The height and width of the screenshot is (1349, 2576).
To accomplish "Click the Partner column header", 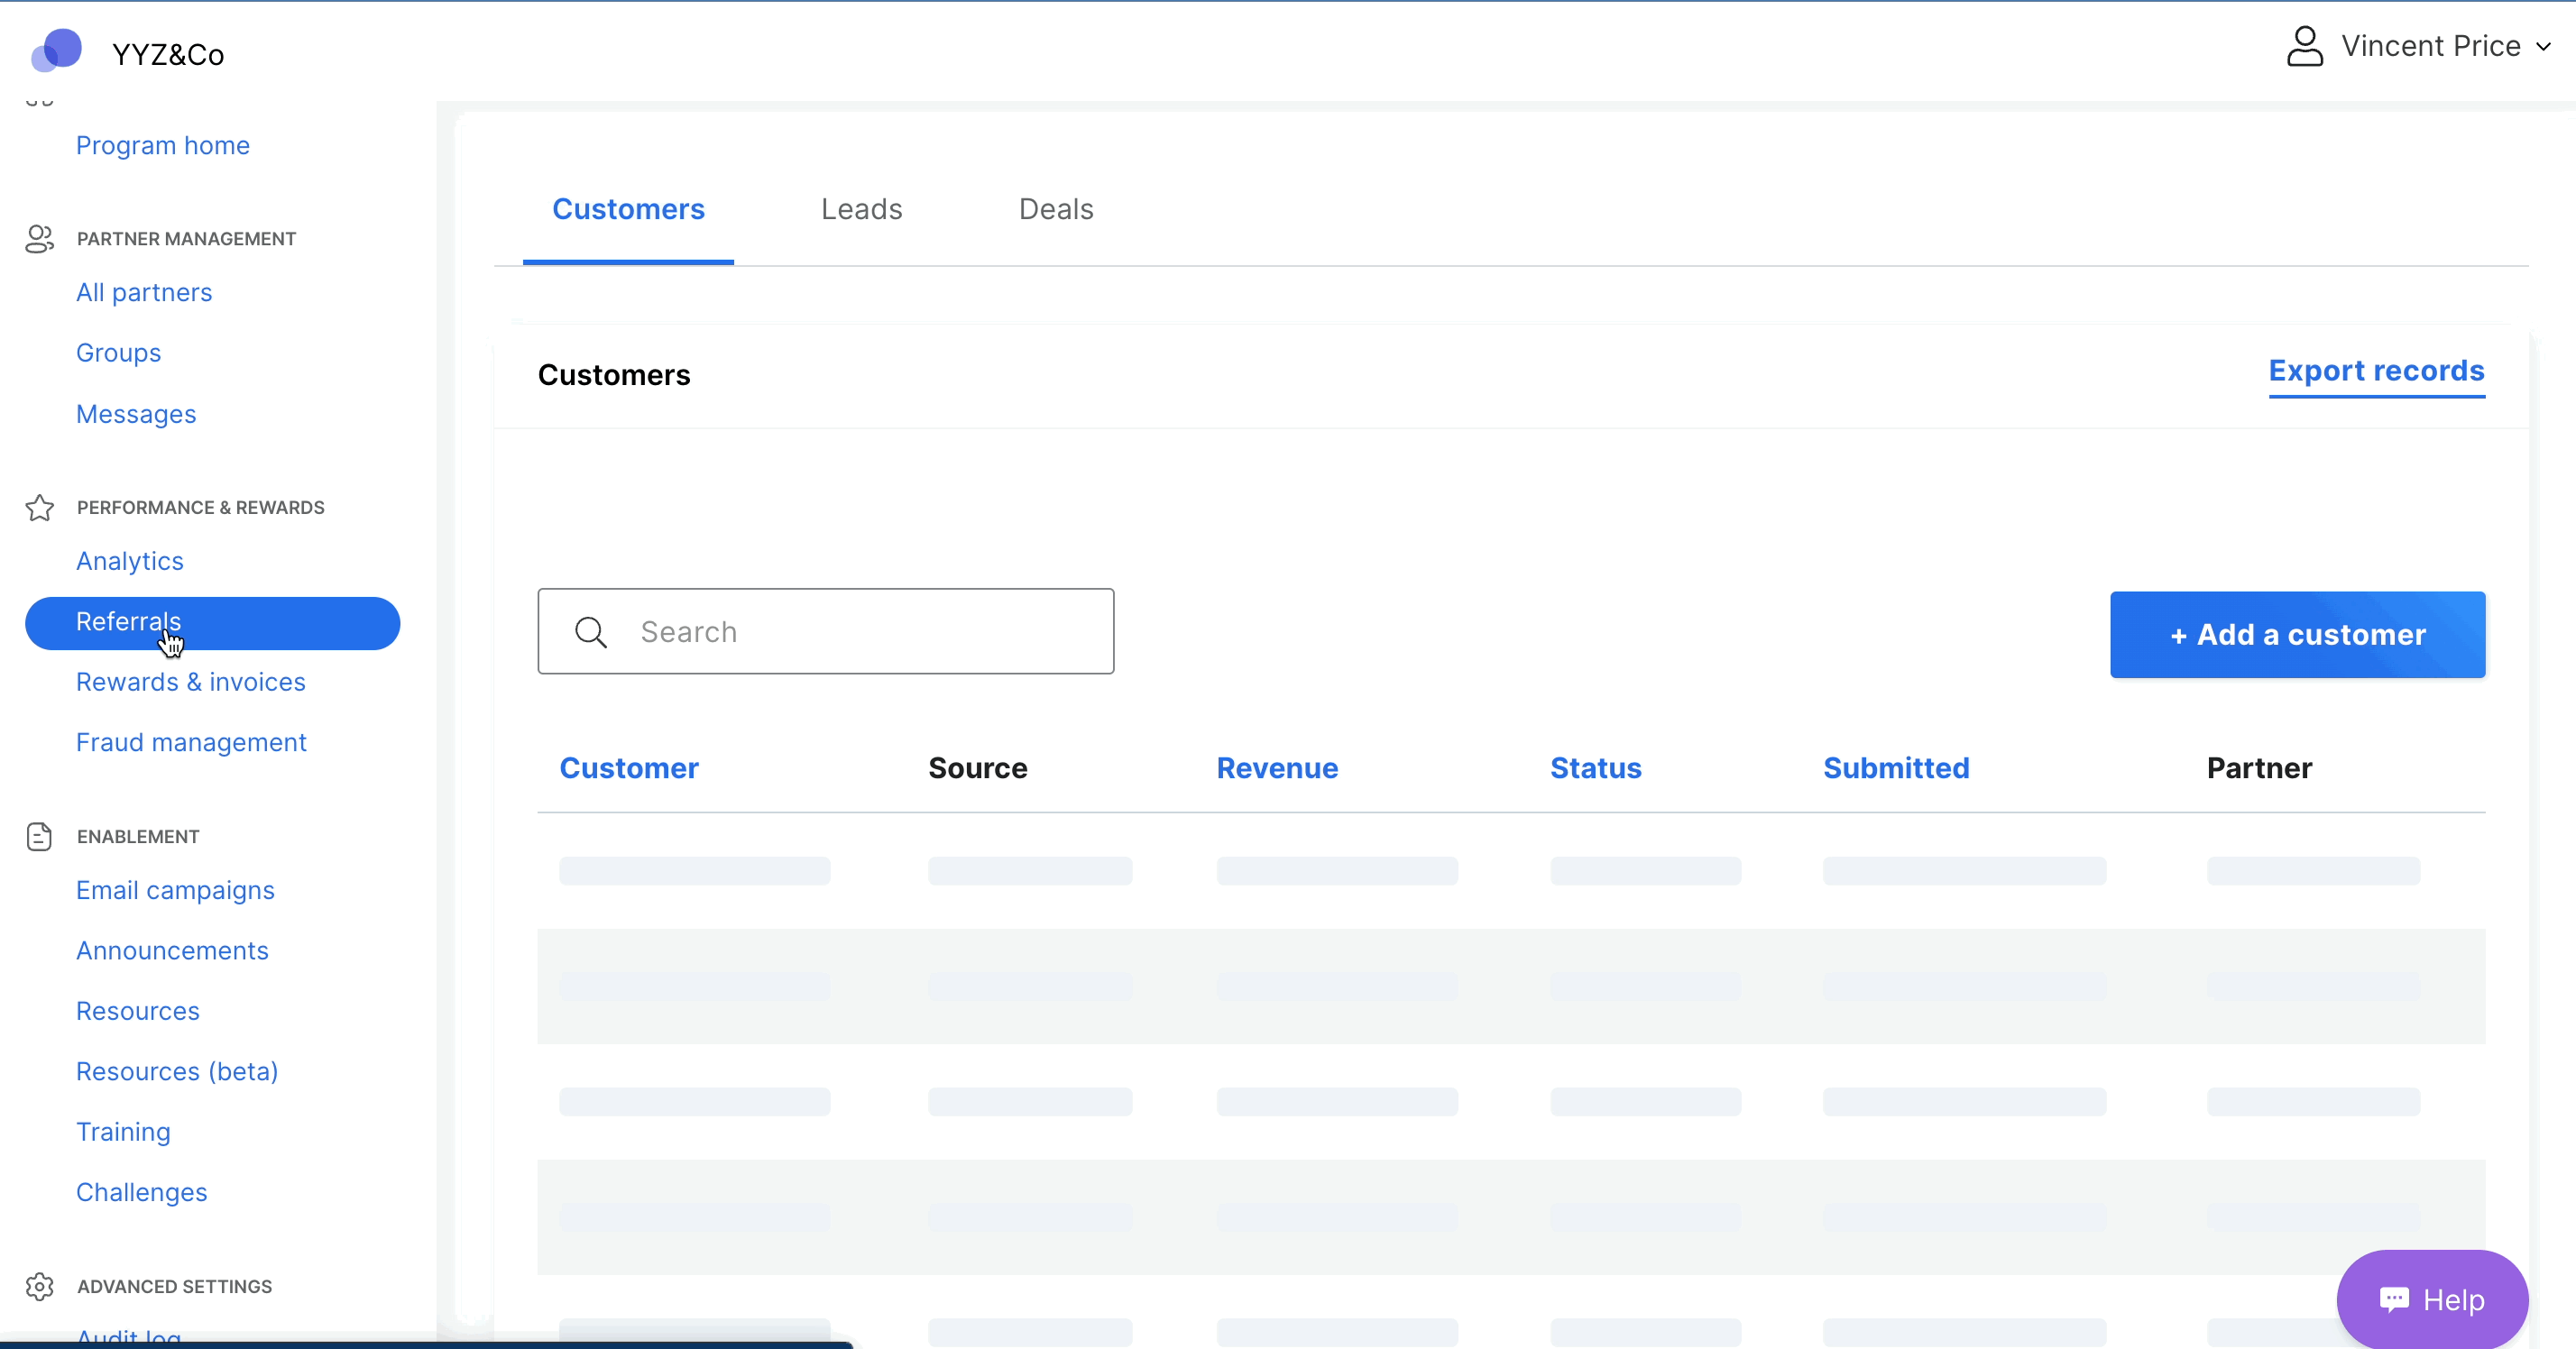I will coord(2259,768).
